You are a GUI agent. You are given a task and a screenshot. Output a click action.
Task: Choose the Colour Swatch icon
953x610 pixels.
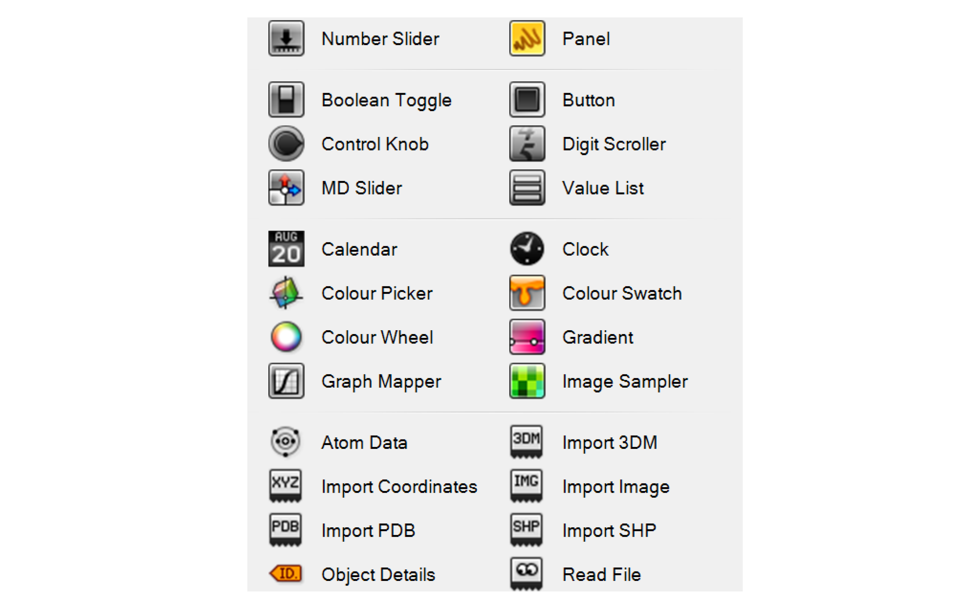click(527, 293)
